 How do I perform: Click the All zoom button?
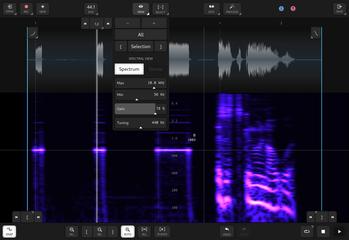pos(141,35)
